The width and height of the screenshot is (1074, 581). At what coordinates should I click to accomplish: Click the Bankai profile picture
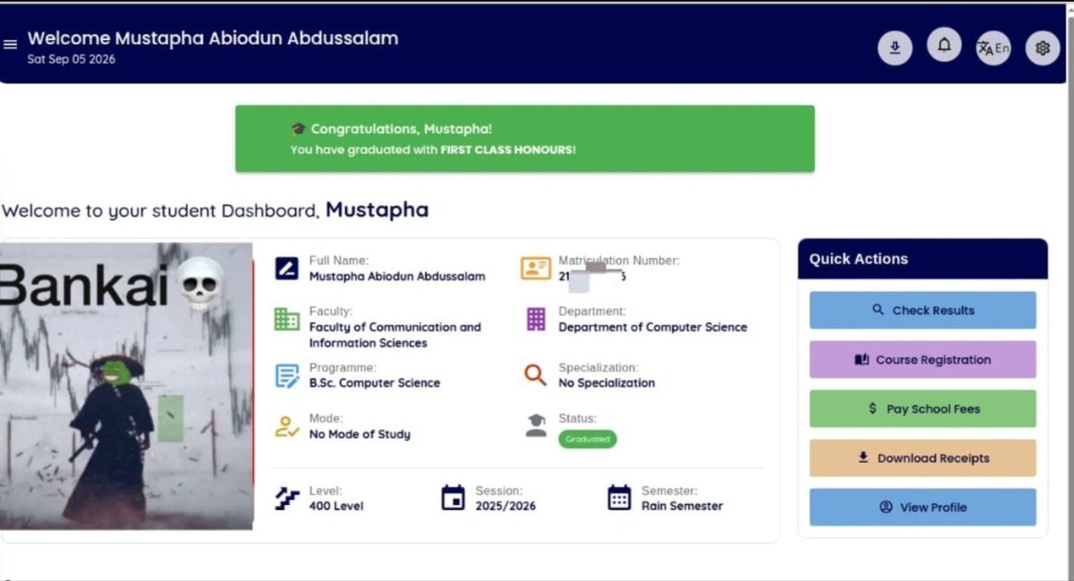pyautogui.click(x=126, y=386)
